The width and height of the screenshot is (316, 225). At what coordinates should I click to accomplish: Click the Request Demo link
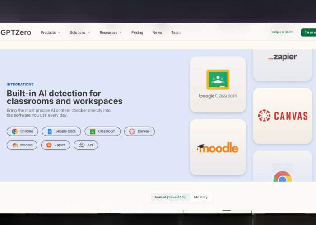coord(283,32)
